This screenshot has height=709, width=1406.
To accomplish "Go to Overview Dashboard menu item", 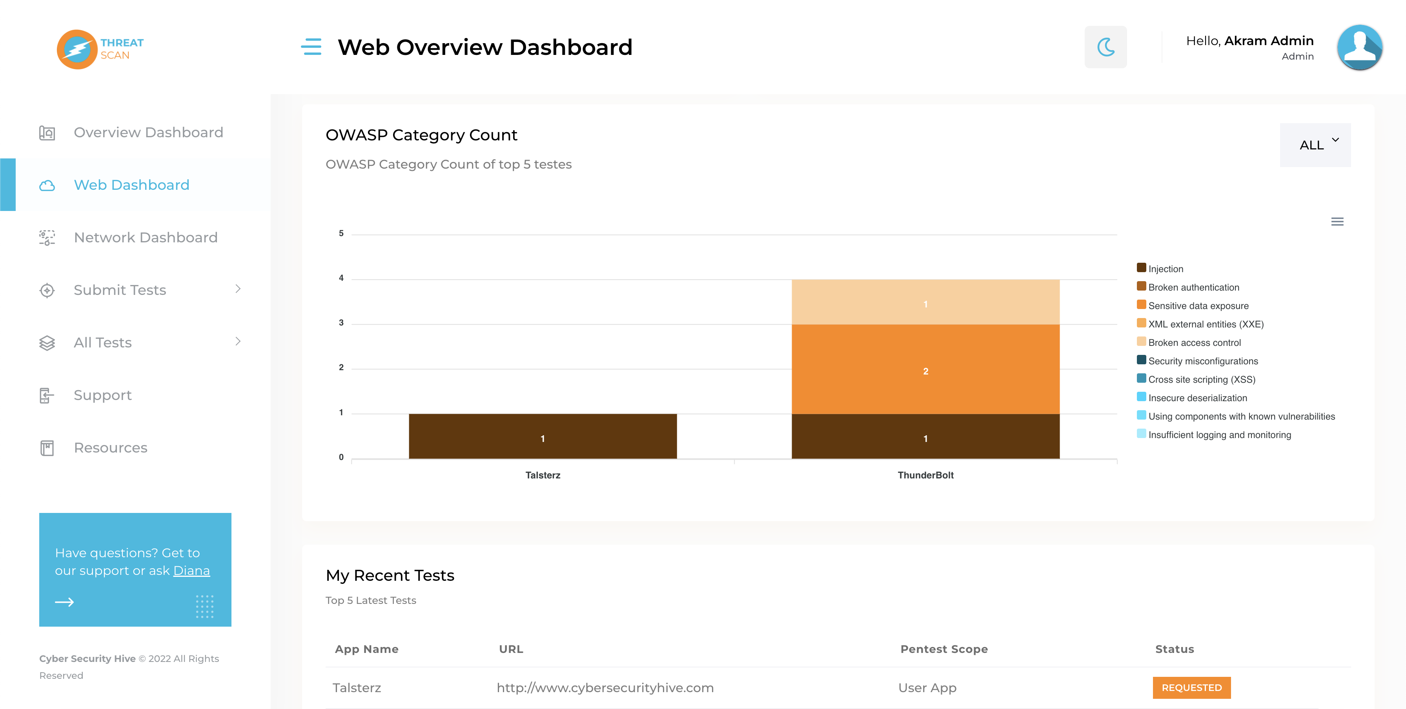I will pos(148,133).
